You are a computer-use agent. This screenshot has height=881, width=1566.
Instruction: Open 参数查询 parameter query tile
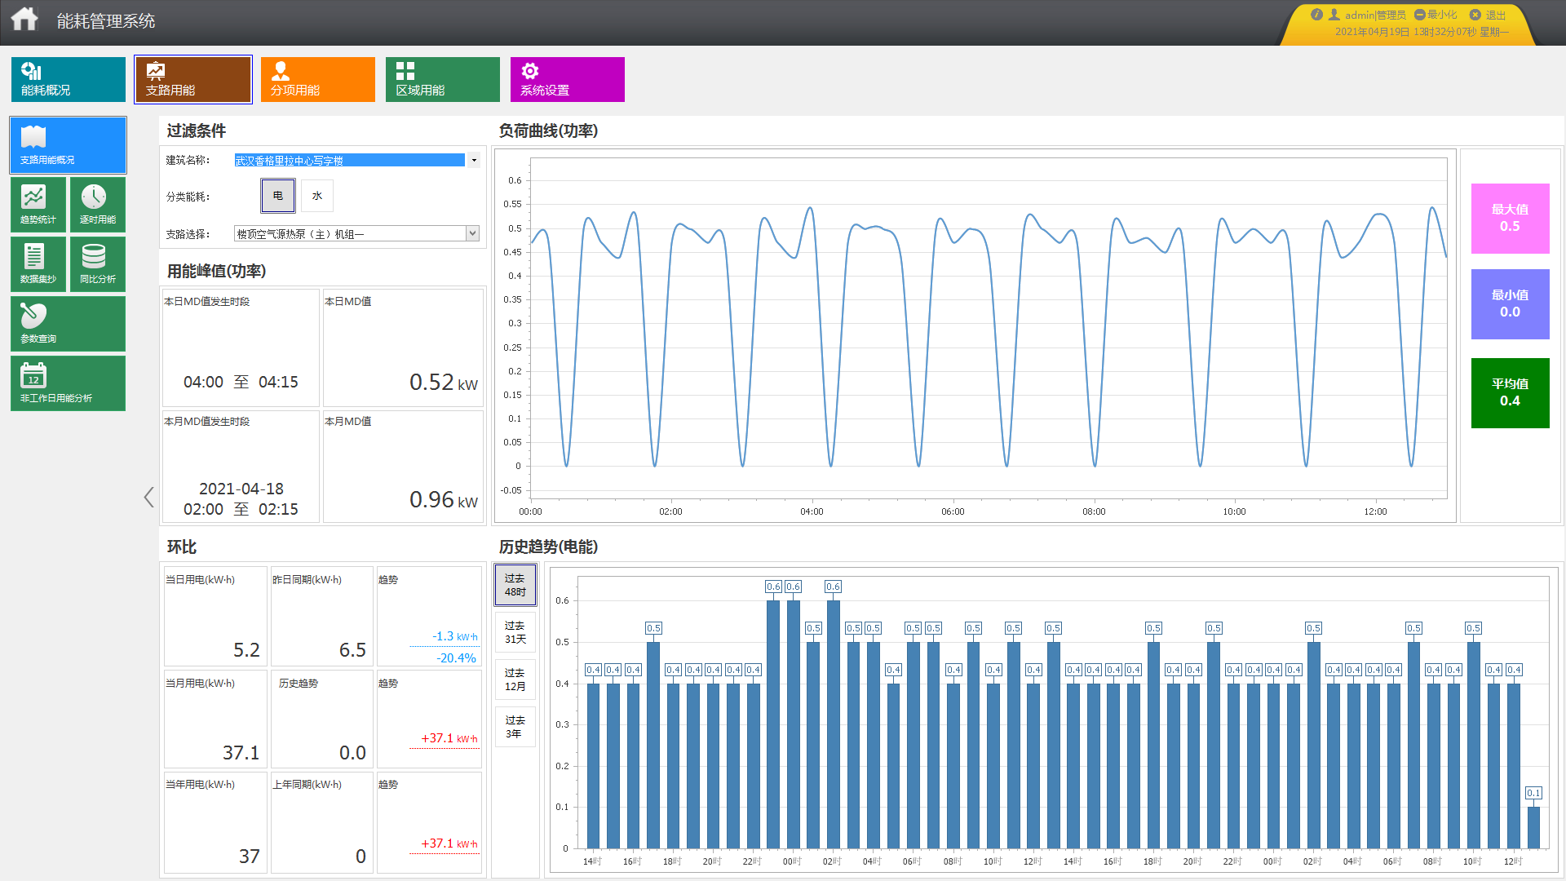click(68, 323)
